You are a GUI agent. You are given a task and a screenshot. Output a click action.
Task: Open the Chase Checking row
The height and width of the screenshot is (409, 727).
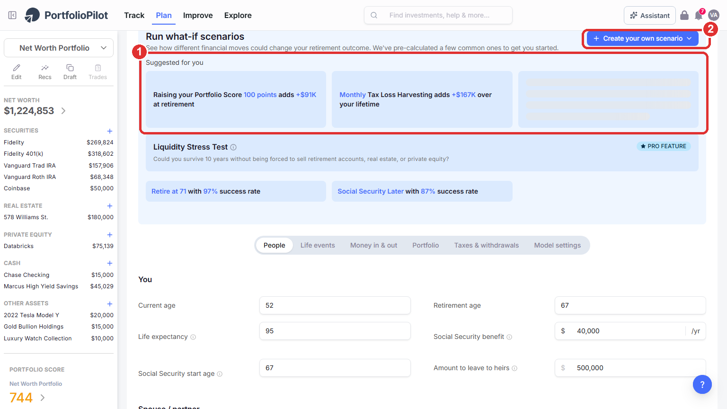click(x=59, y=275)
